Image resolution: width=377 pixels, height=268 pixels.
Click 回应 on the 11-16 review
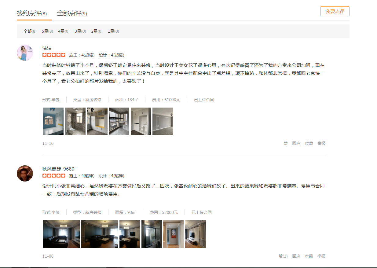[x=296, y=143]
